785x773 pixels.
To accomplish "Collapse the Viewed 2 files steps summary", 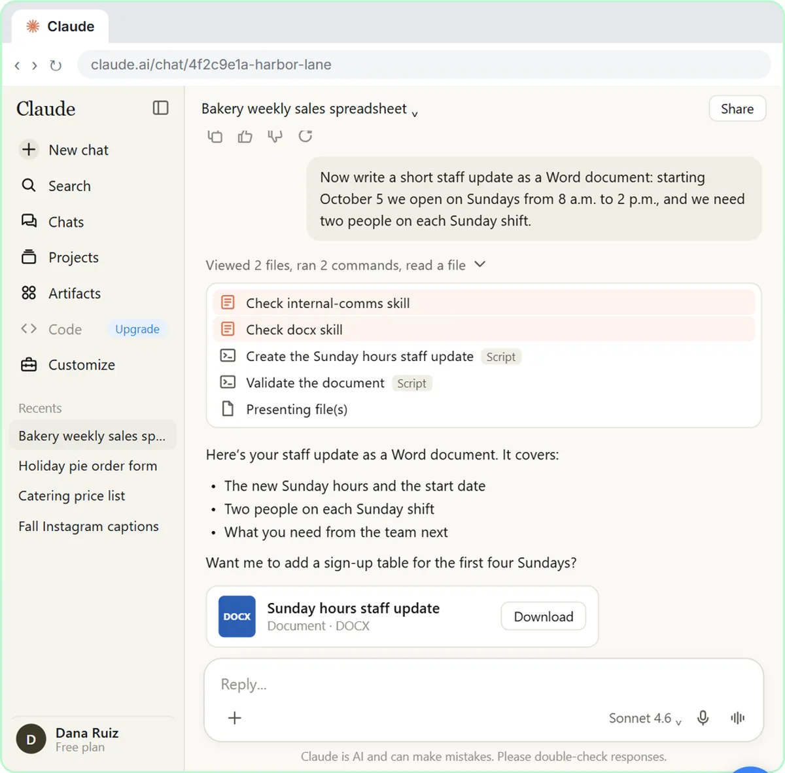I will click(x=345, y=265).
